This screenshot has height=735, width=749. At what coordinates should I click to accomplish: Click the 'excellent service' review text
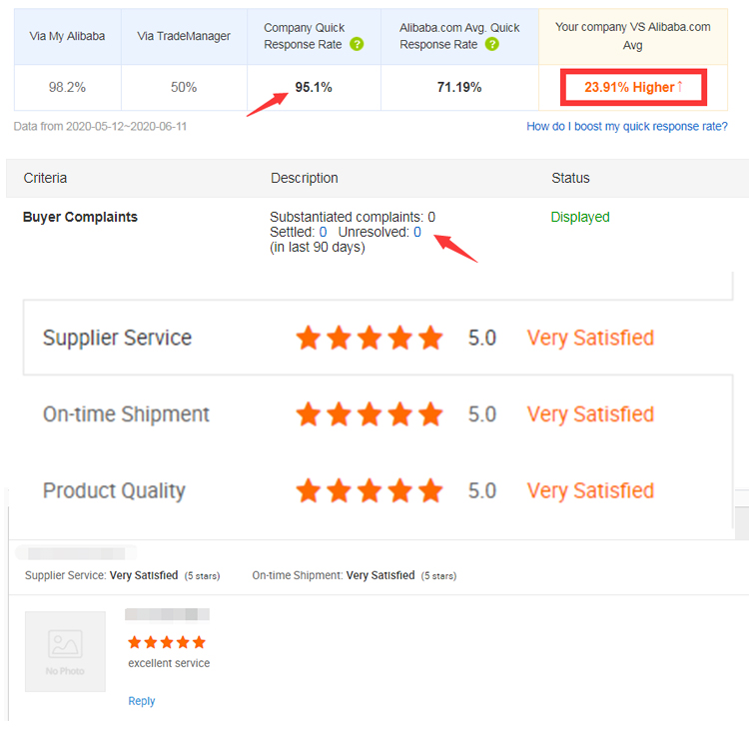[169, 663]
